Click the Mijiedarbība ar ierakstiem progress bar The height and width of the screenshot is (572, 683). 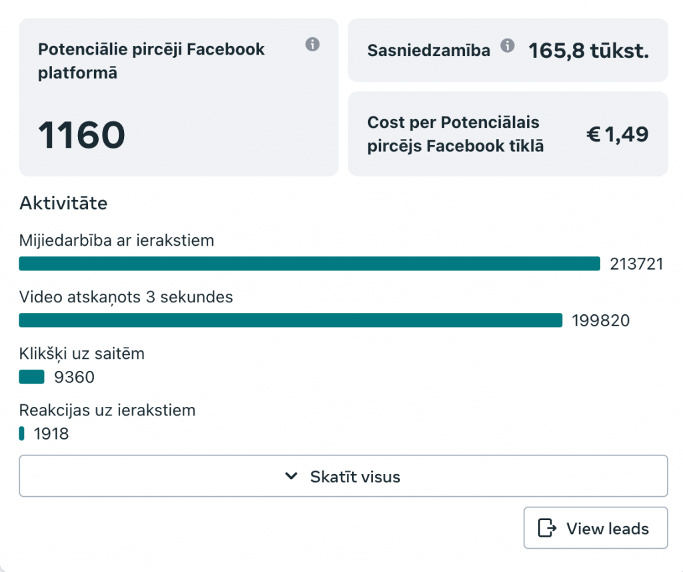(309, 264)
